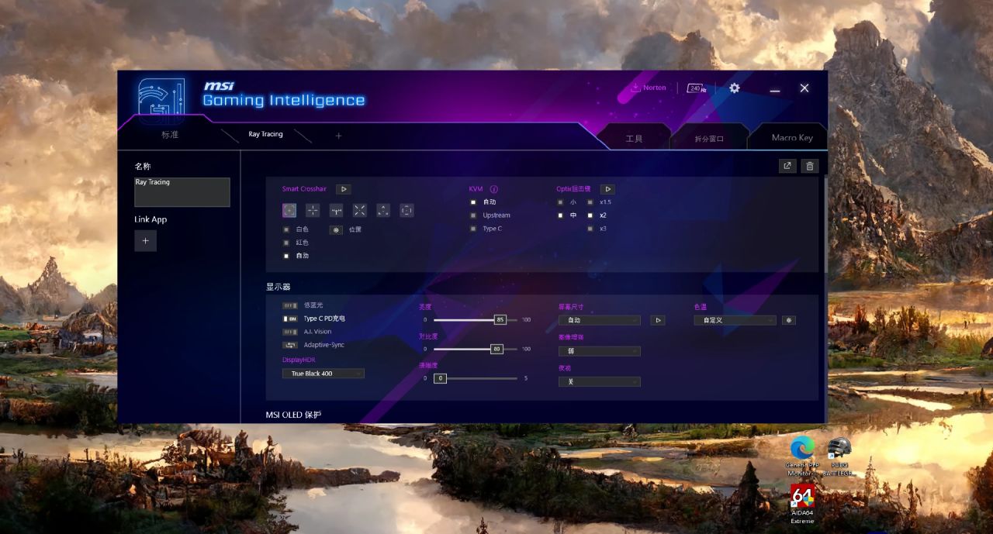The width and height of the screenshot is (993, 534).
Task: Open custom color temperature settings icon
Action: [x=788, y=320]
